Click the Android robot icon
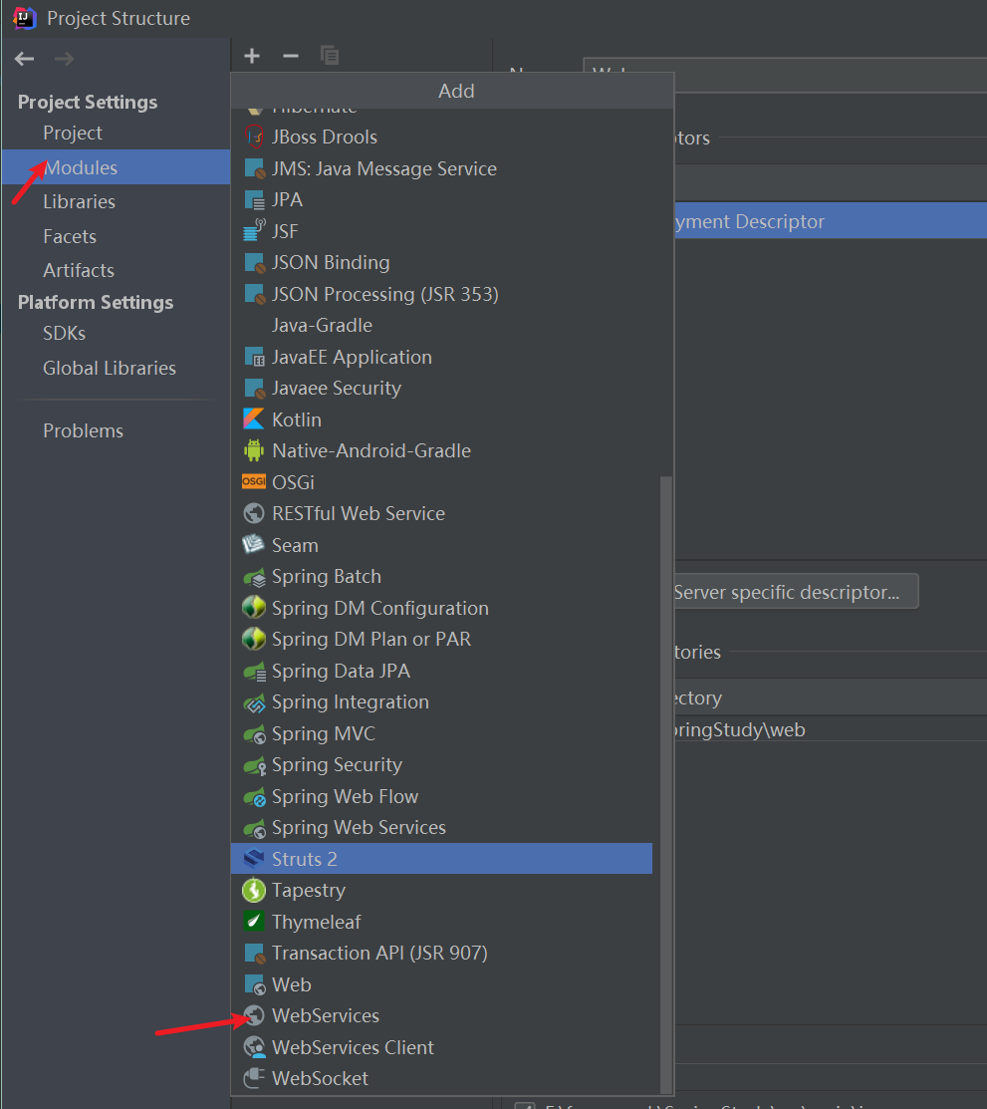 click(254, 450)
